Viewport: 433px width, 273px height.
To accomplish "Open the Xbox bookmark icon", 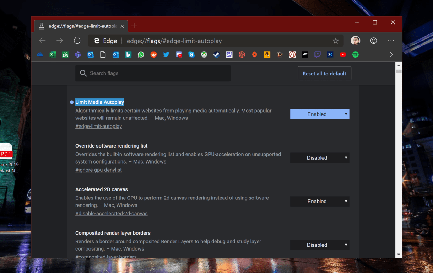I will (x=204, y=54).
